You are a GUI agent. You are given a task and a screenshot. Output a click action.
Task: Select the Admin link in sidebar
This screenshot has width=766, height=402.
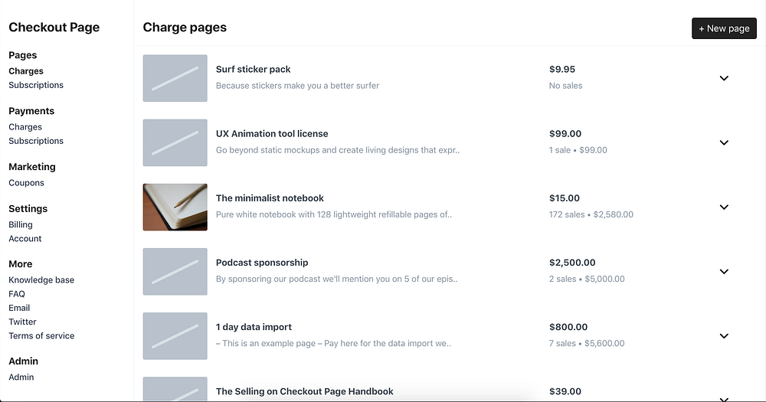coord(21,377)
